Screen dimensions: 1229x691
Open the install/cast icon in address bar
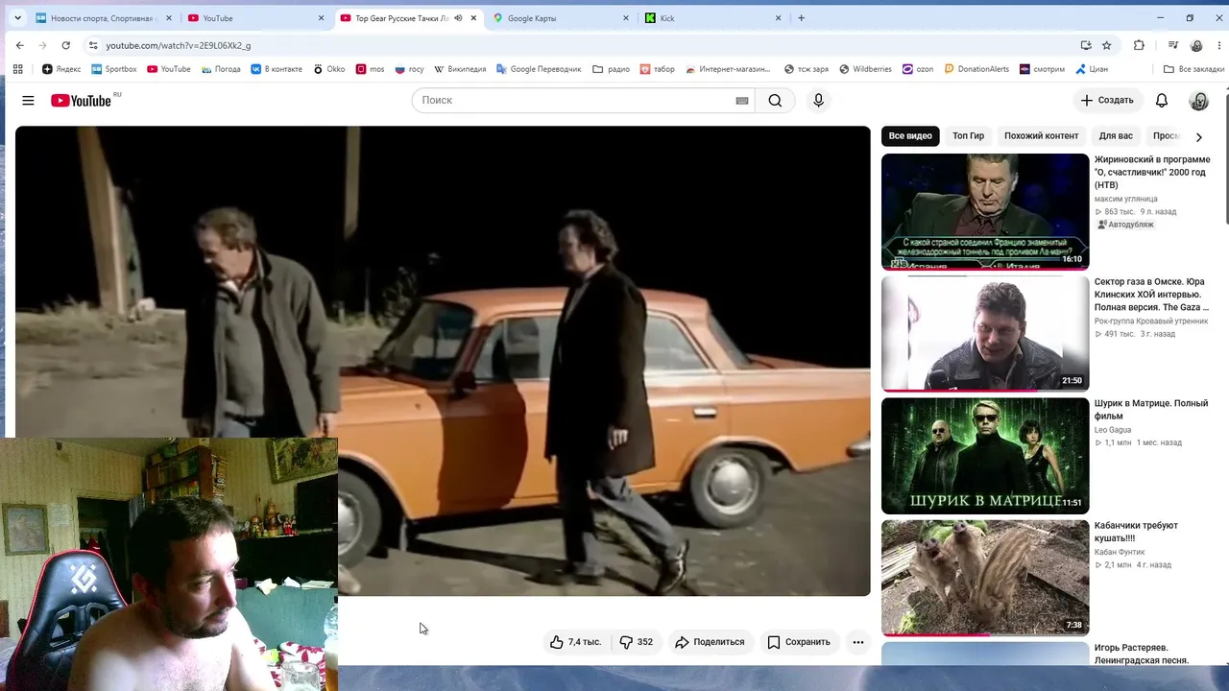click(x=1086, y=45)
